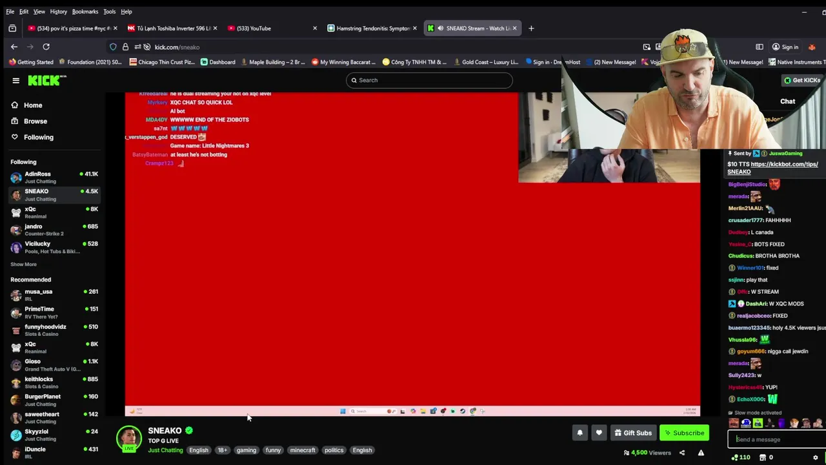Open jandro Counter-Strike 2 channel
The height and width of the screenshot is (465, 826).
(x=54, y=230)
